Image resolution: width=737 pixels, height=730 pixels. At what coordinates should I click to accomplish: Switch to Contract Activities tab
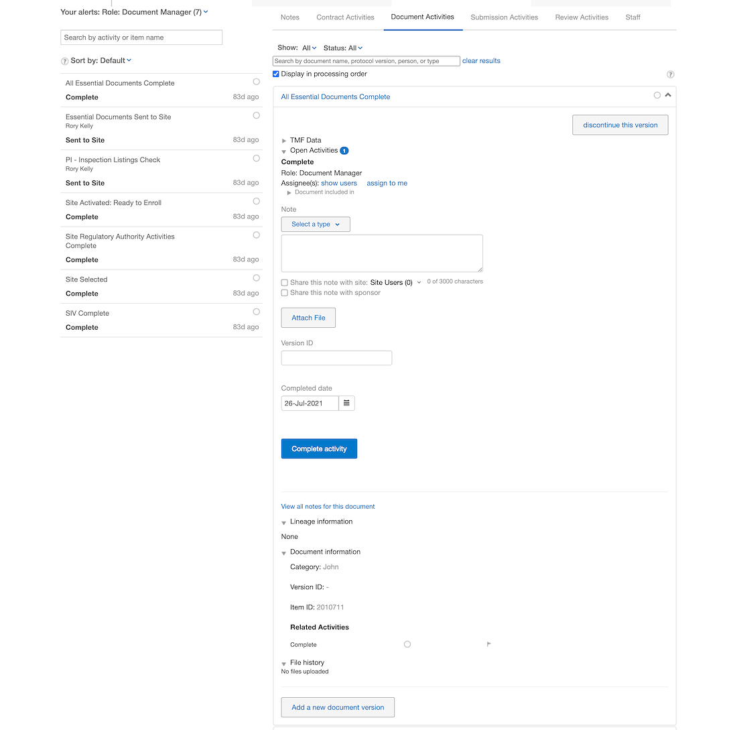[346, 17]
